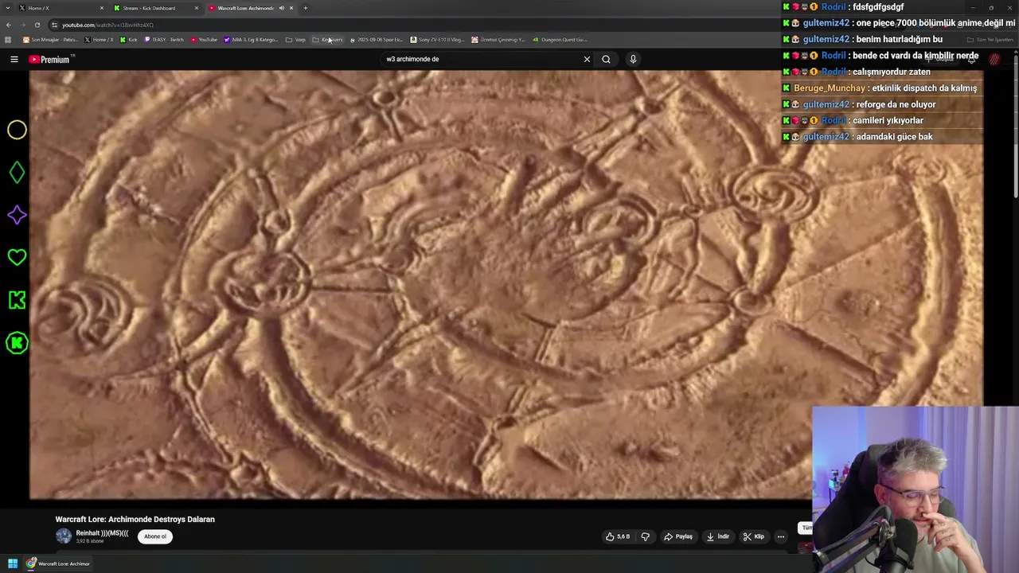Click the purple star overlay icon

click(x=17, y=215)
